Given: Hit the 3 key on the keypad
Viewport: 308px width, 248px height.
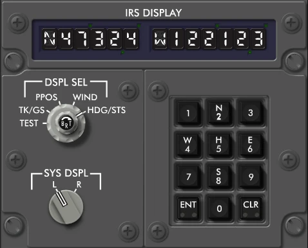Looking at the screenshot, I should click(x=251, y=113).
